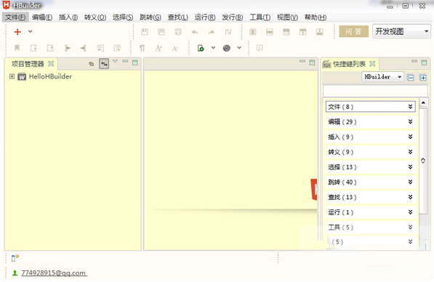Open the 开发视图 view dropdown
This screenshot has height=282, width=434.
click(401, 31)
